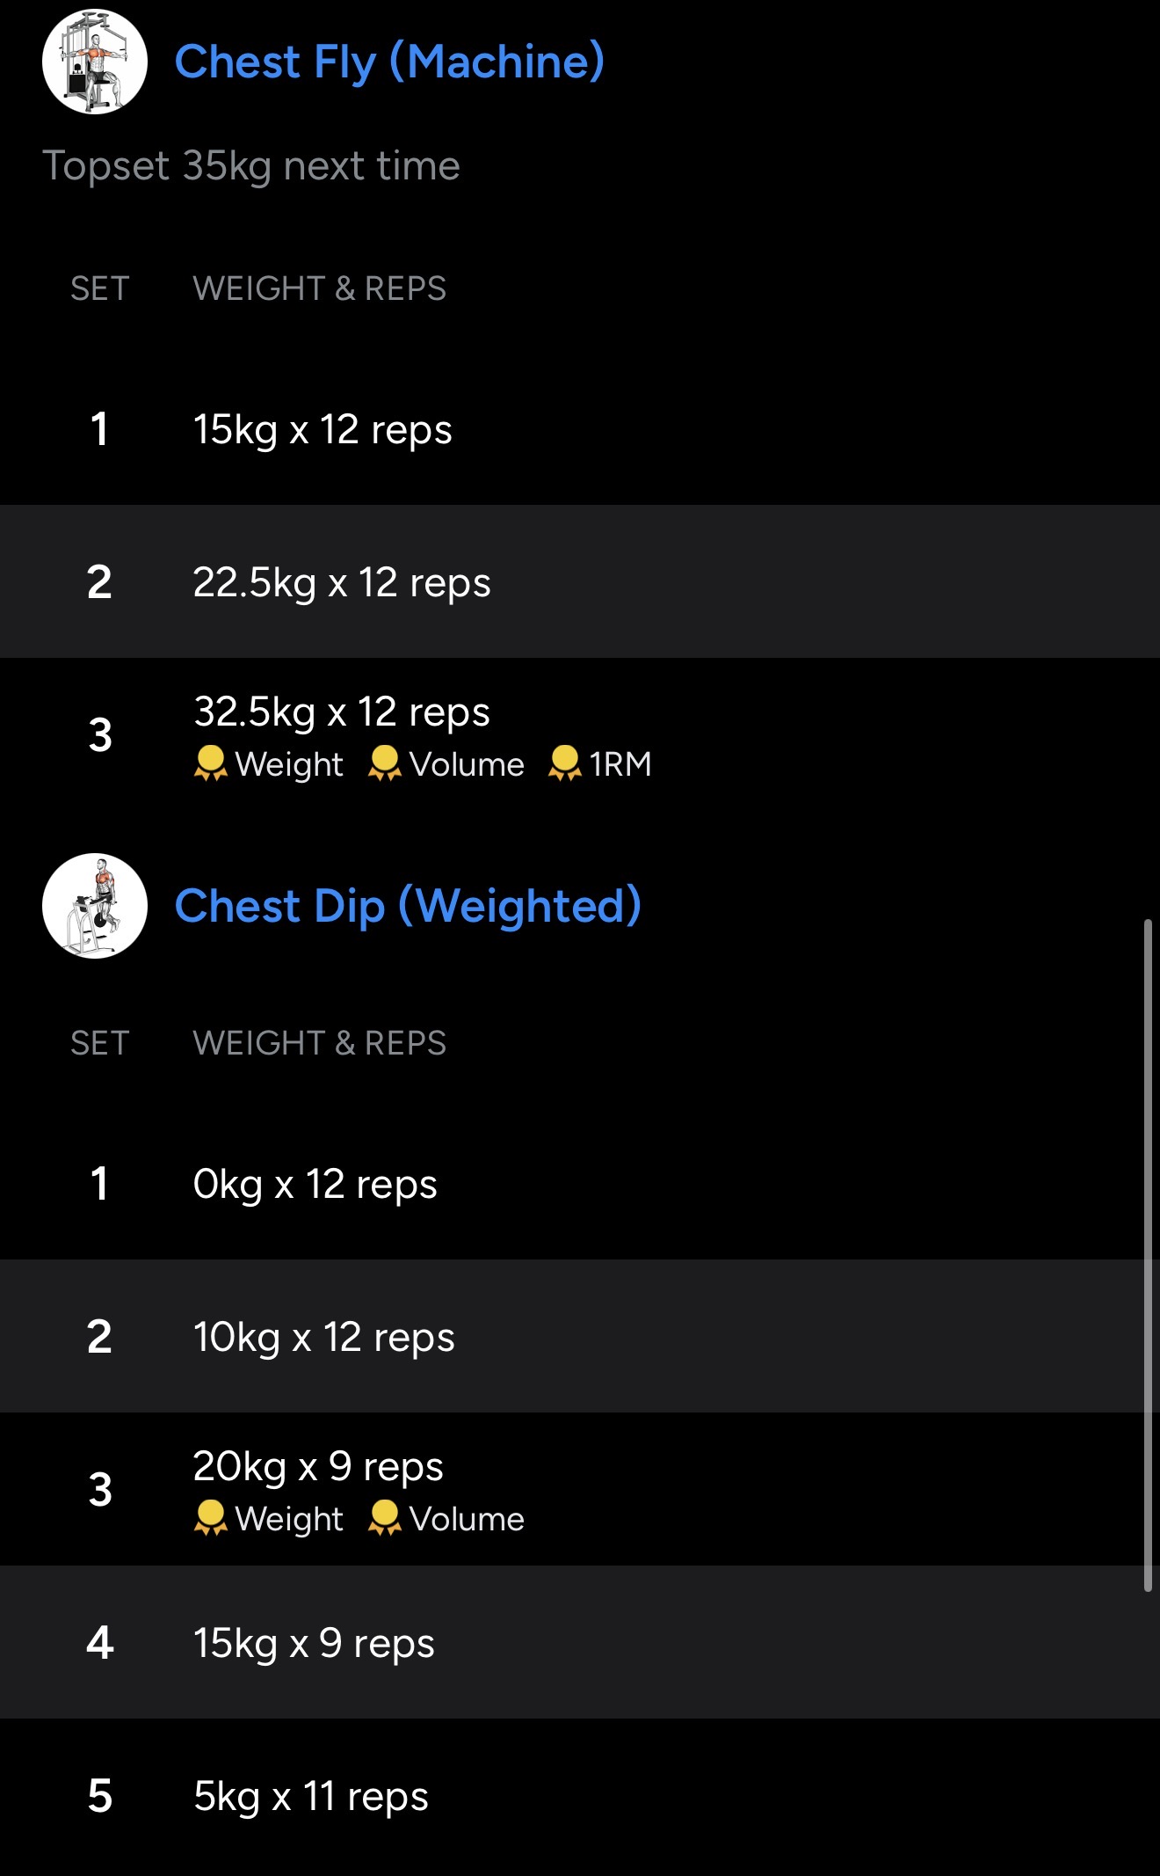
Task: Tap the Weight medal on 20kg set
Action: 211,1518
